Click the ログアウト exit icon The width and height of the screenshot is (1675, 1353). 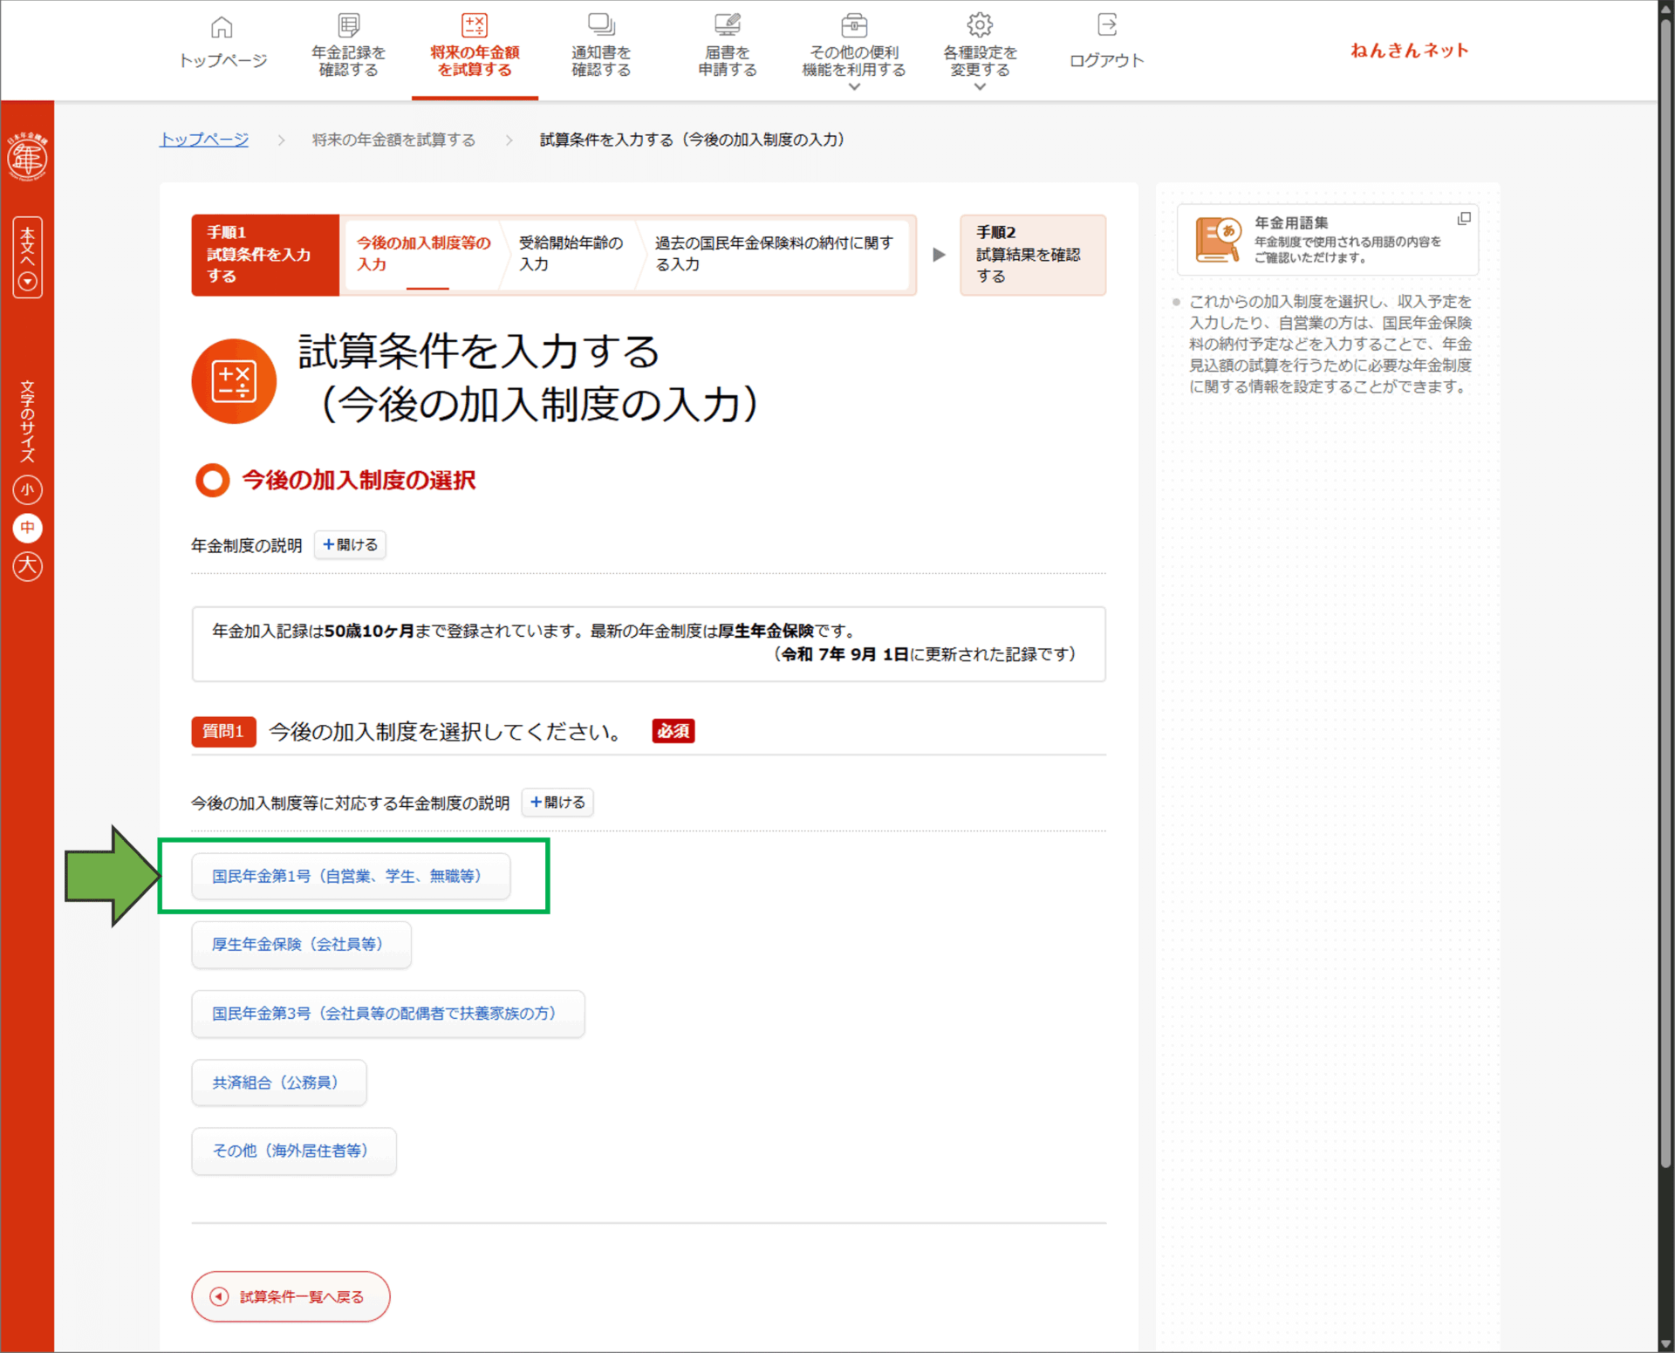tap(1106, 25)
